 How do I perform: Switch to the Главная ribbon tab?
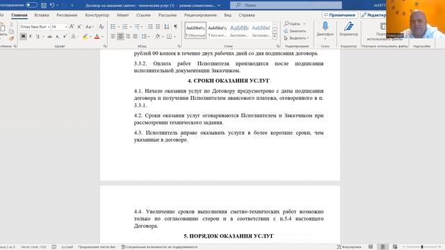pyautogui.click(x=19, y=15)
